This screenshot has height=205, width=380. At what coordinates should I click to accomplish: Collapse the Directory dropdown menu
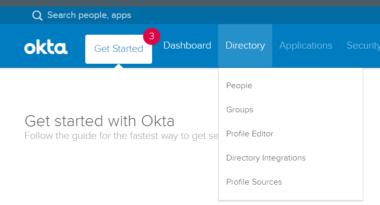[x=245, y=45]
